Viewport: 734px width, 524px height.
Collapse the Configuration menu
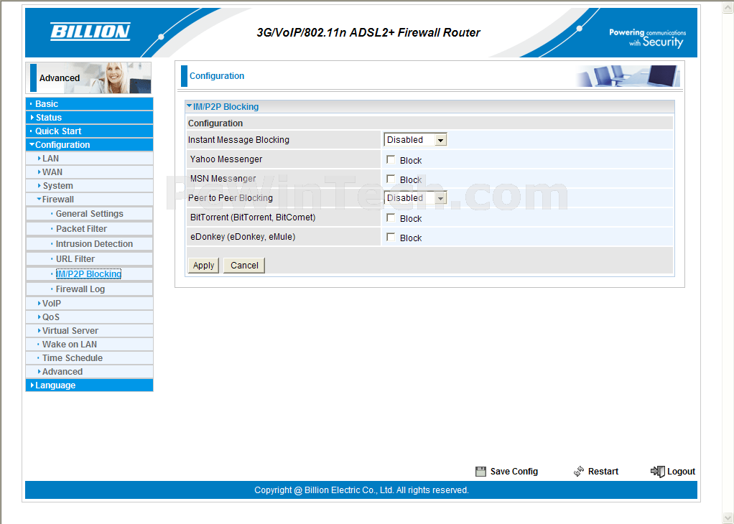tap(89, 144)
